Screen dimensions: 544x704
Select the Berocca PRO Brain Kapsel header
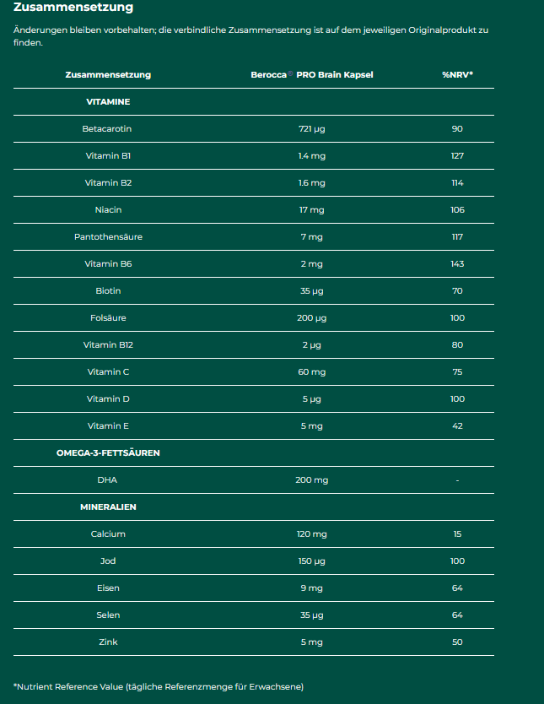click(312, 74)
